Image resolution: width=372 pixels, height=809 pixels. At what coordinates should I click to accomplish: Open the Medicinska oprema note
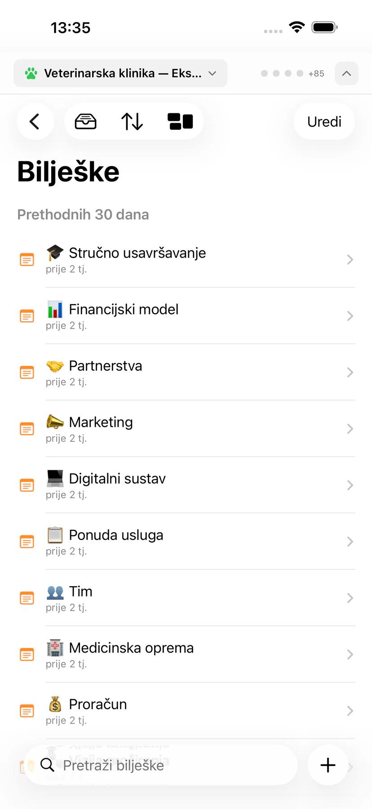pyautogui.click(x=186, y=654)
